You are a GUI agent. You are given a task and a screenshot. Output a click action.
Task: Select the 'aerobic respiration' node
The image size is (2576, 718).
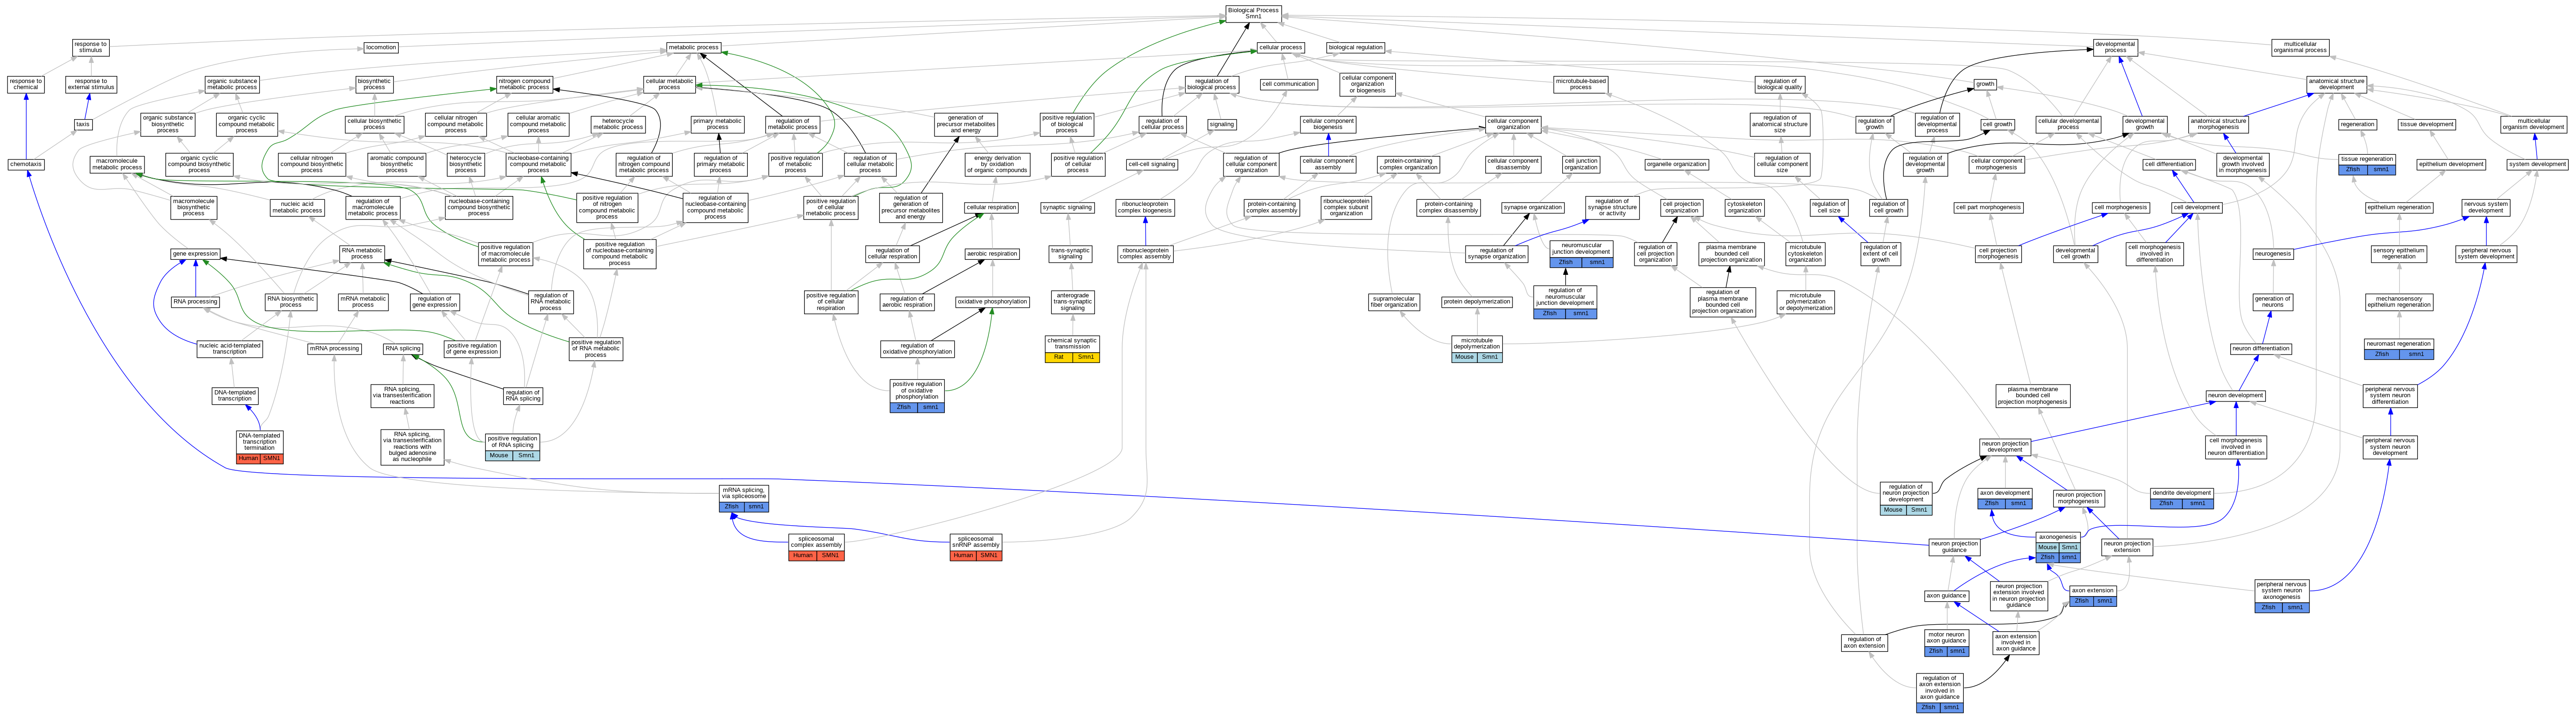click(992, 254)
